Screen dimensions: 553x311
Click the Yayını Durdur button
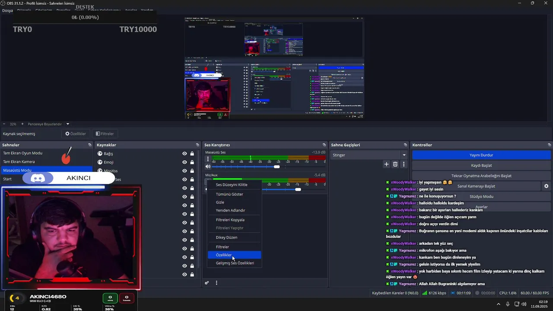[x=481, y=155]
